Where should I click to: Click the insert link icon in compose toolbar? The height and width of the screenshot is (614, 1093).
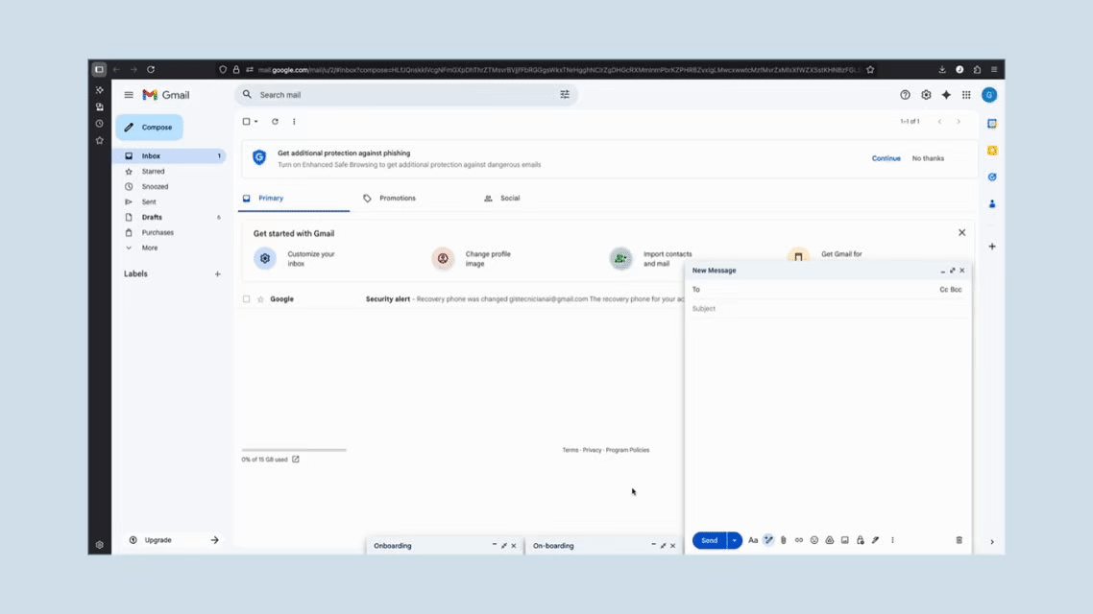click(798, 540)
